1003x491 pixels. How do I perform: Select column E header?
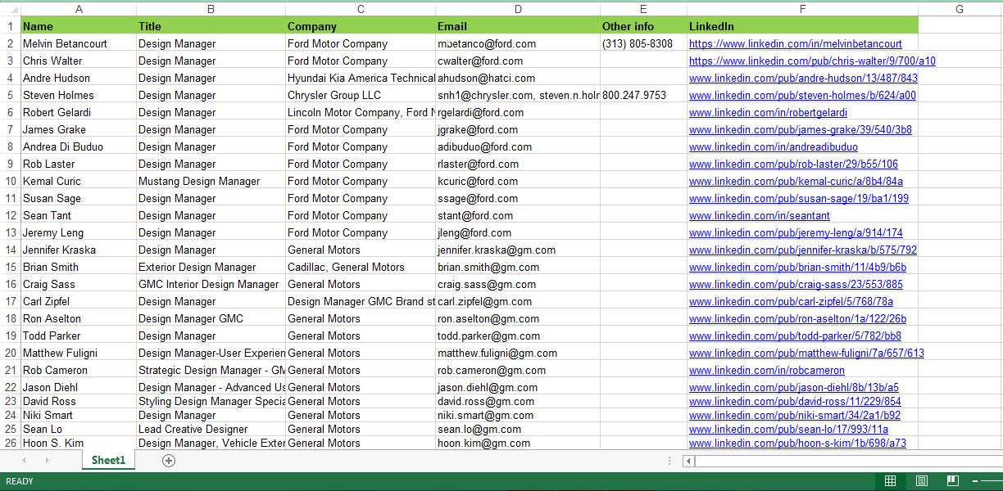[643, 9]
